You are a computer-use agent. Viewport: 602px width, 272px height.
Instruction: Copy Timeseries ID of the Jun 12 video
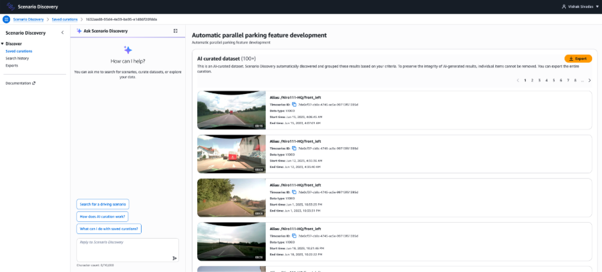[x=294, y=148]
